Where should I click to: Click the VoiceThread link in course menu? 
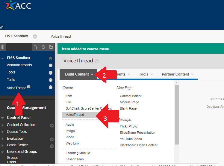pyautogui.click(x=16, y=88)
